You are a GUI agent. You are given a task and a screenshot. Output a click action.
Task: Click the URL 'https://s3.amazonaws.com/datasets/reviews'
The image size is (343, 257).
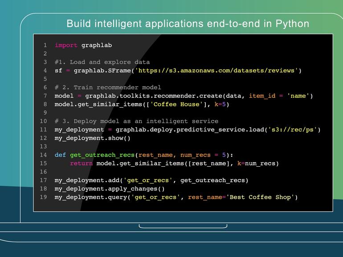point(216,71)
